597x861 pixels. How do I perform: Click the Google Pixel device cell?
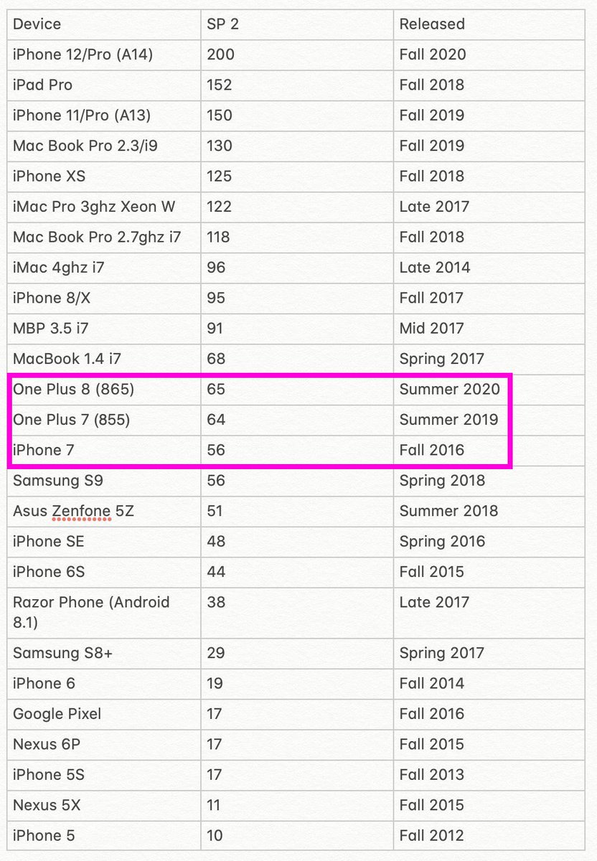pos(57,714)
